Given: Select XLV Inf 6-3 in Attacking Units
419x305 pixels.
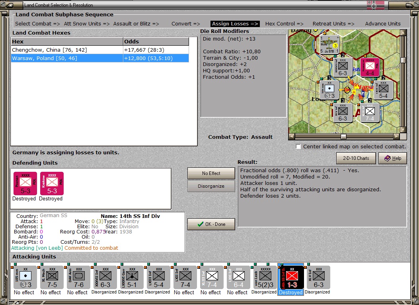Looking at the screenshot, I should [x=318, y=278].
